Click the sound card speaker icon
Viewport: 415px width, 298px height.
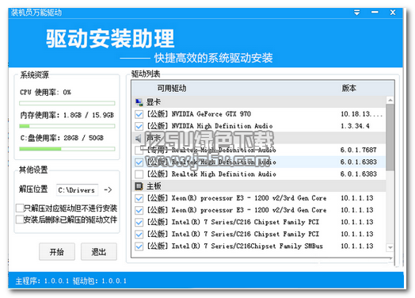coord(139,138)
